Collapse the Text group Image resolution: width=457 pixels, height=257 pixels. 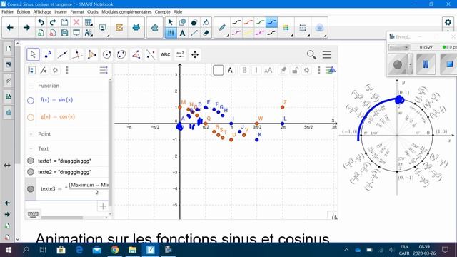(31, 149)
